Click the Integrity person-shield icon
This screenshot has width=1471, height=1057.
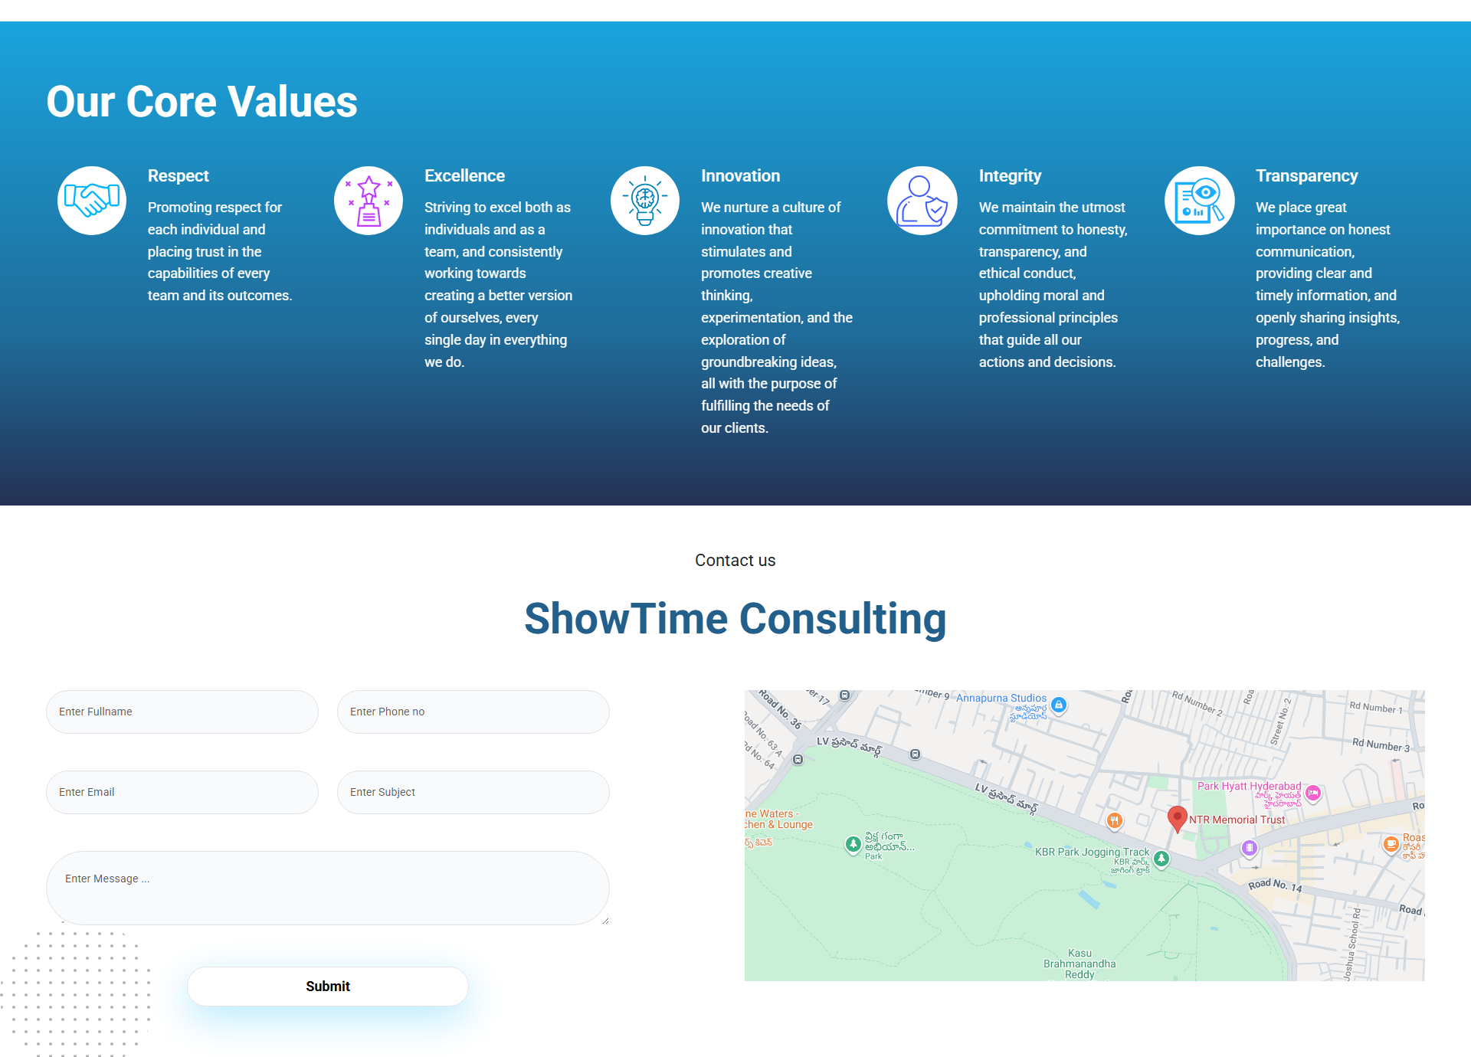click(x=922, y=201)
